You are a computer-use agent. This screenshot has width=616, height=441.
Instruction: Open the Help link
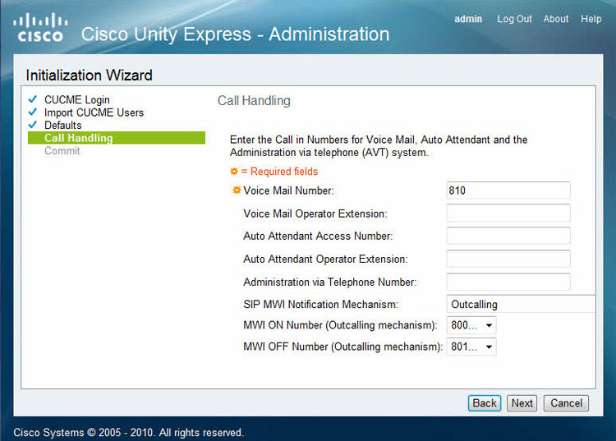(x=591, y=19)
